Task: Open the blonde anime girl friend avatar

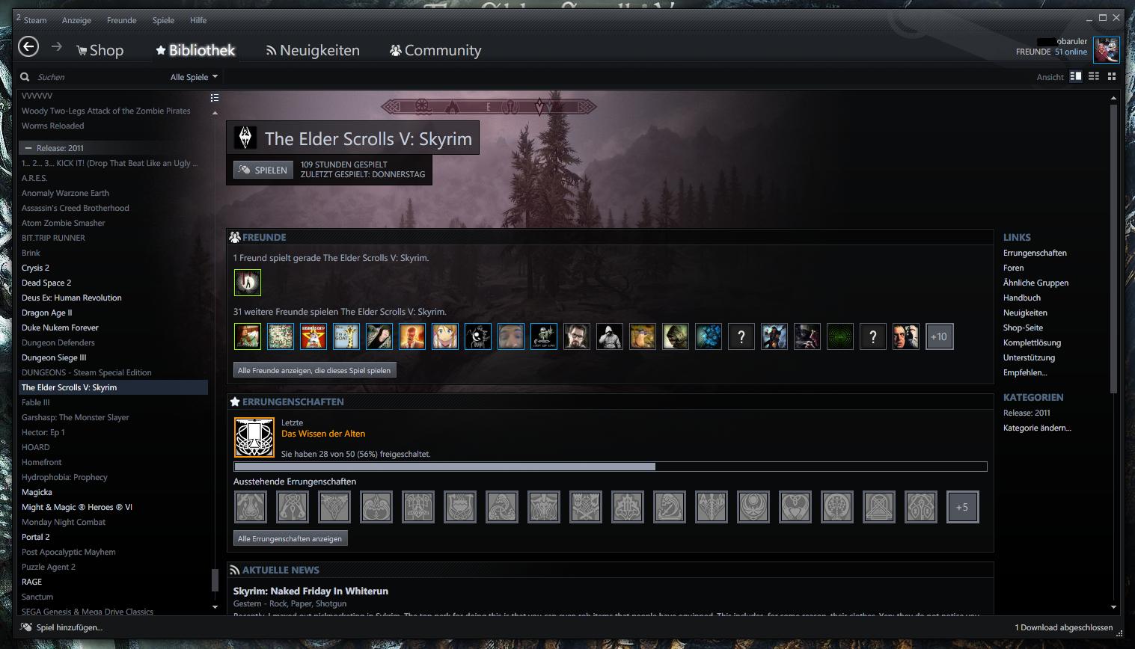Action: click(x=445, y=336)
